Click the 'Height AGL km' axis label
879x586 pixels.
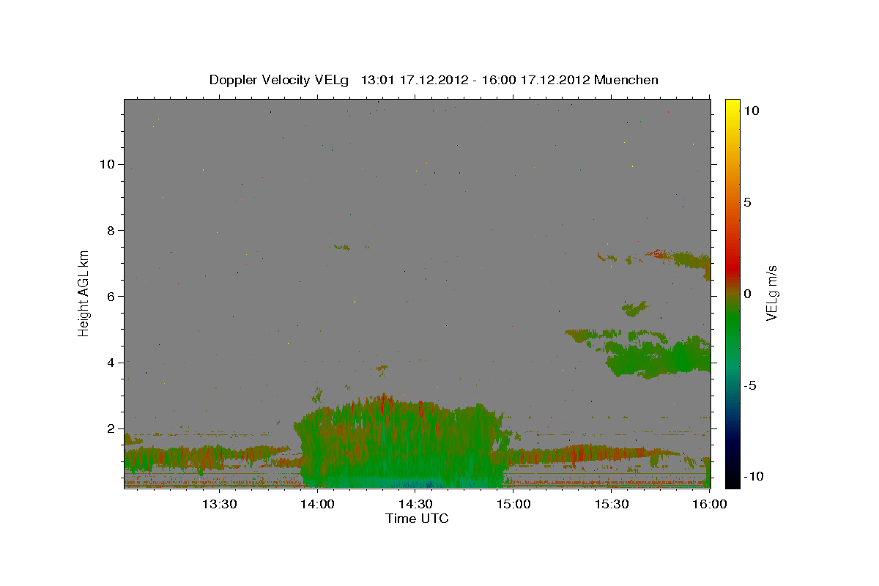[84, 292]
